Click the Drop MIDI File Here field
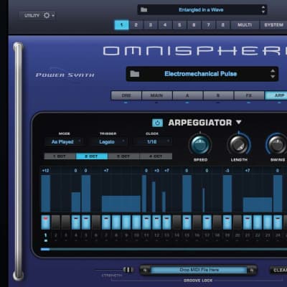This screenshot has height=287, width=287. click(199, 270)
